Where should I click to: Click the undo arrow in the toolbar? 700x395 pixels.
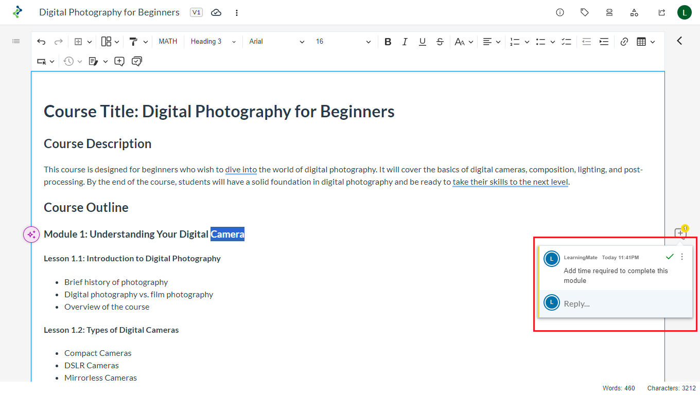click(x=41, y=42)
